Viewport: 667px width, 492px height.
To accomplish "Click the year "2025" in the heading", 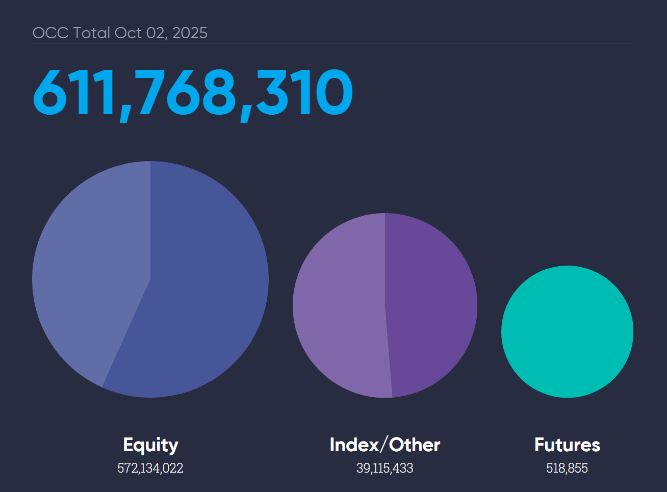I will [190, 33].
